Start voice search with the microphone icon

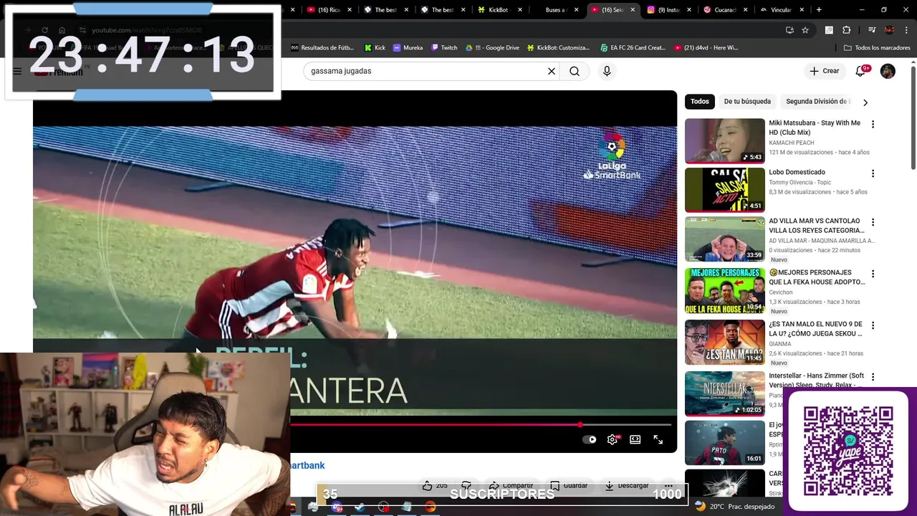click(607, 71)
